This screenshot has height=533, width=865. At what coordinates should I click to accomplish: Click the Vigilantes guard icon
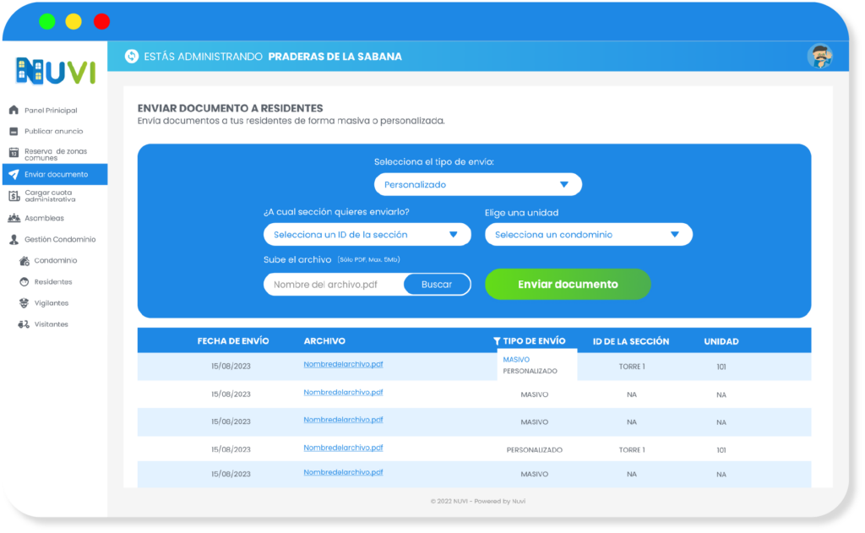24,303
